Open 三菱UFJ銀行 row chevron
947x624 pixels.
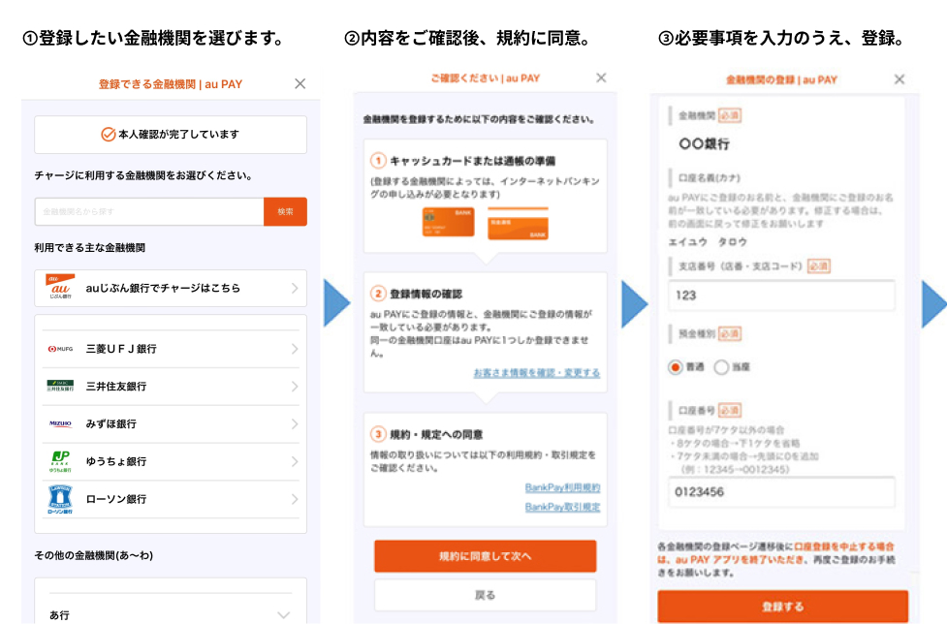[295, 349]
